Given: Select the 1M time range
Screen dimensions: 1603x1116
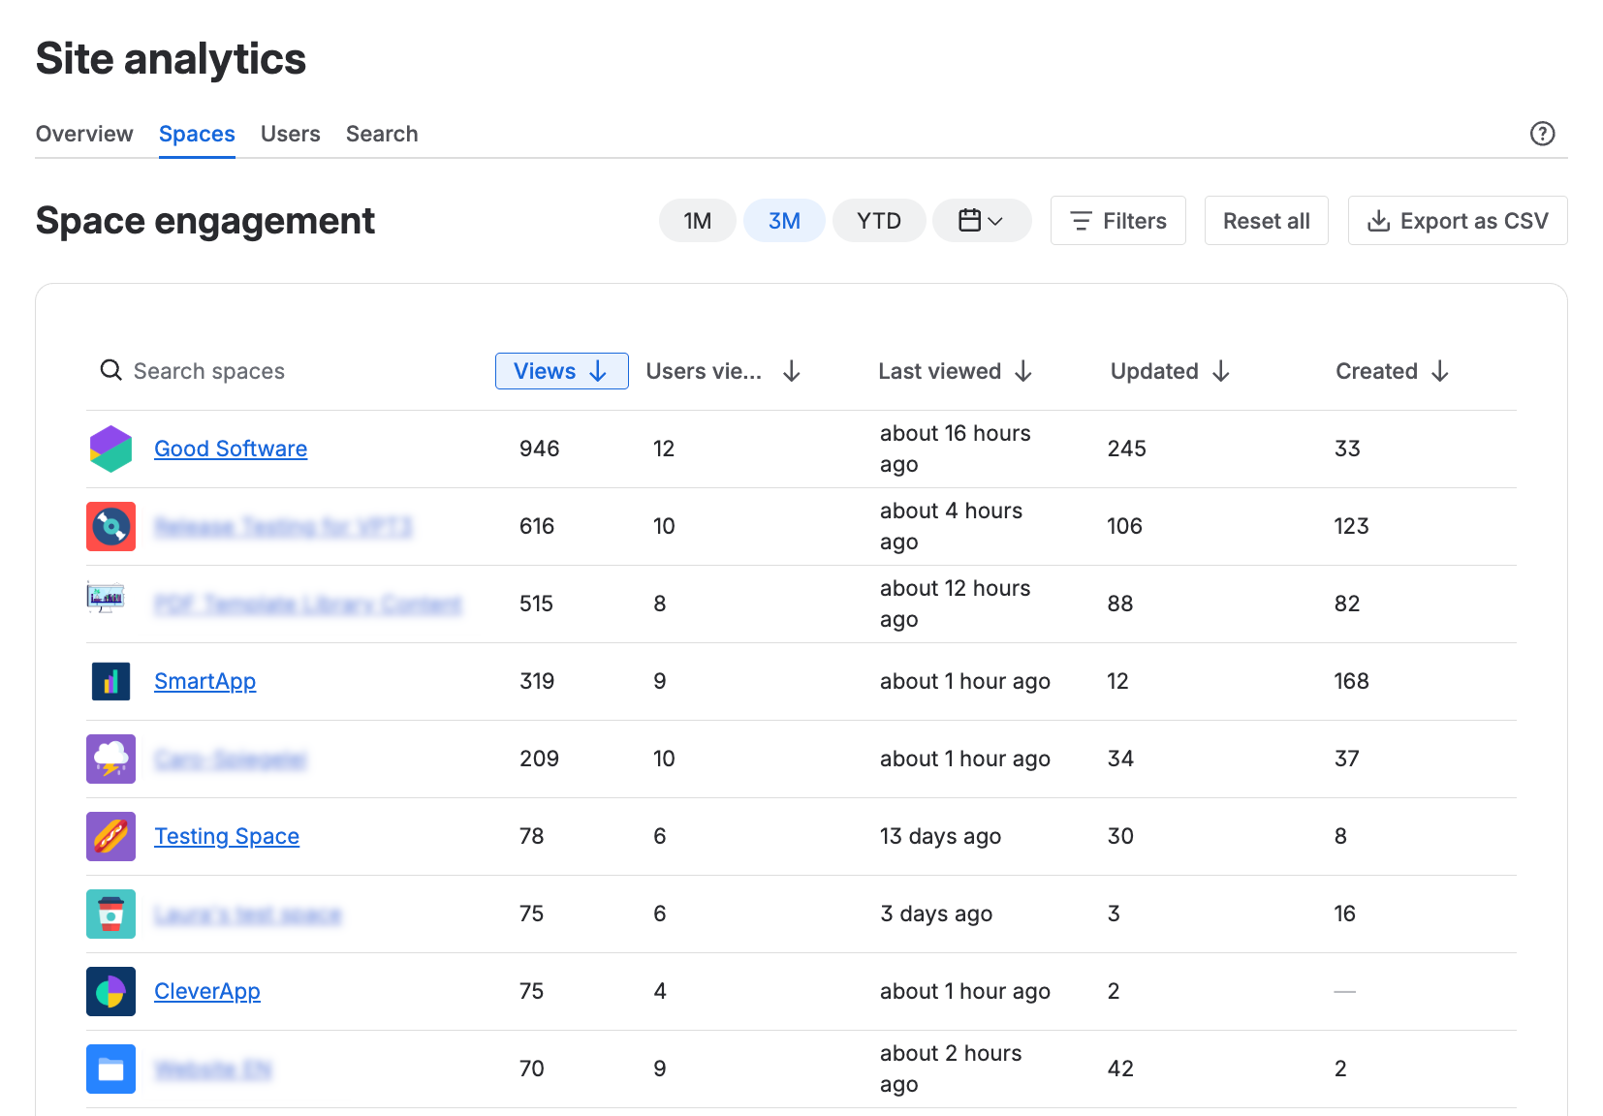Looking at the screenshot, I should pos(697,221).
